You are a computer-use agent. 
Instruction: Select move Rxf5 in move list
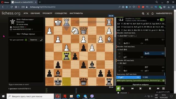154,53
